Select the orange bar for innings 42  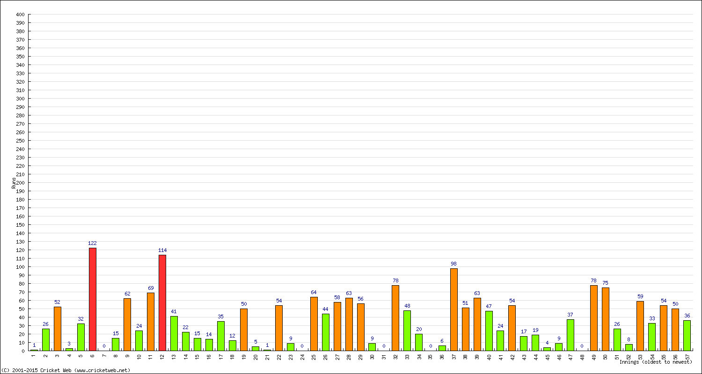click(x=512, y=328)
